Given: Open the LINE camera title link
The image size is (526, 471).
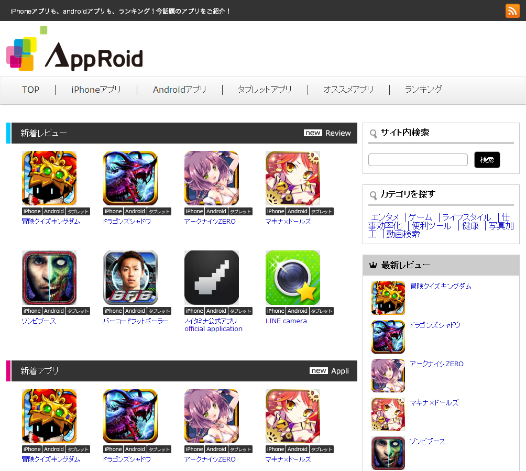Looking at the screenshot, I should coord(286,321).
